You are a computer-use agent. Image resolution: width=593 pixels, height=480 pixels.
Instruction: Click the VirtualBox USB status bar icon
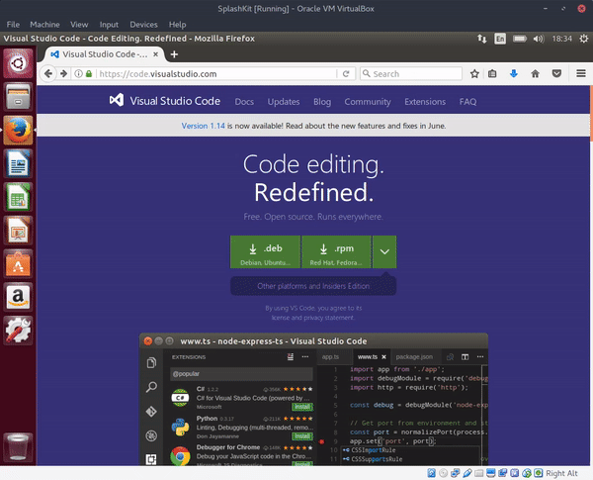[x=467, y=473]
